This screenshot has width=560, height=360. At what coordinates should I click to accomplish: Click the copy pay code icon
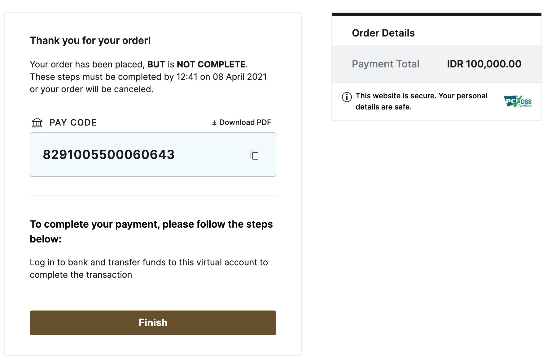click(254, 155)
